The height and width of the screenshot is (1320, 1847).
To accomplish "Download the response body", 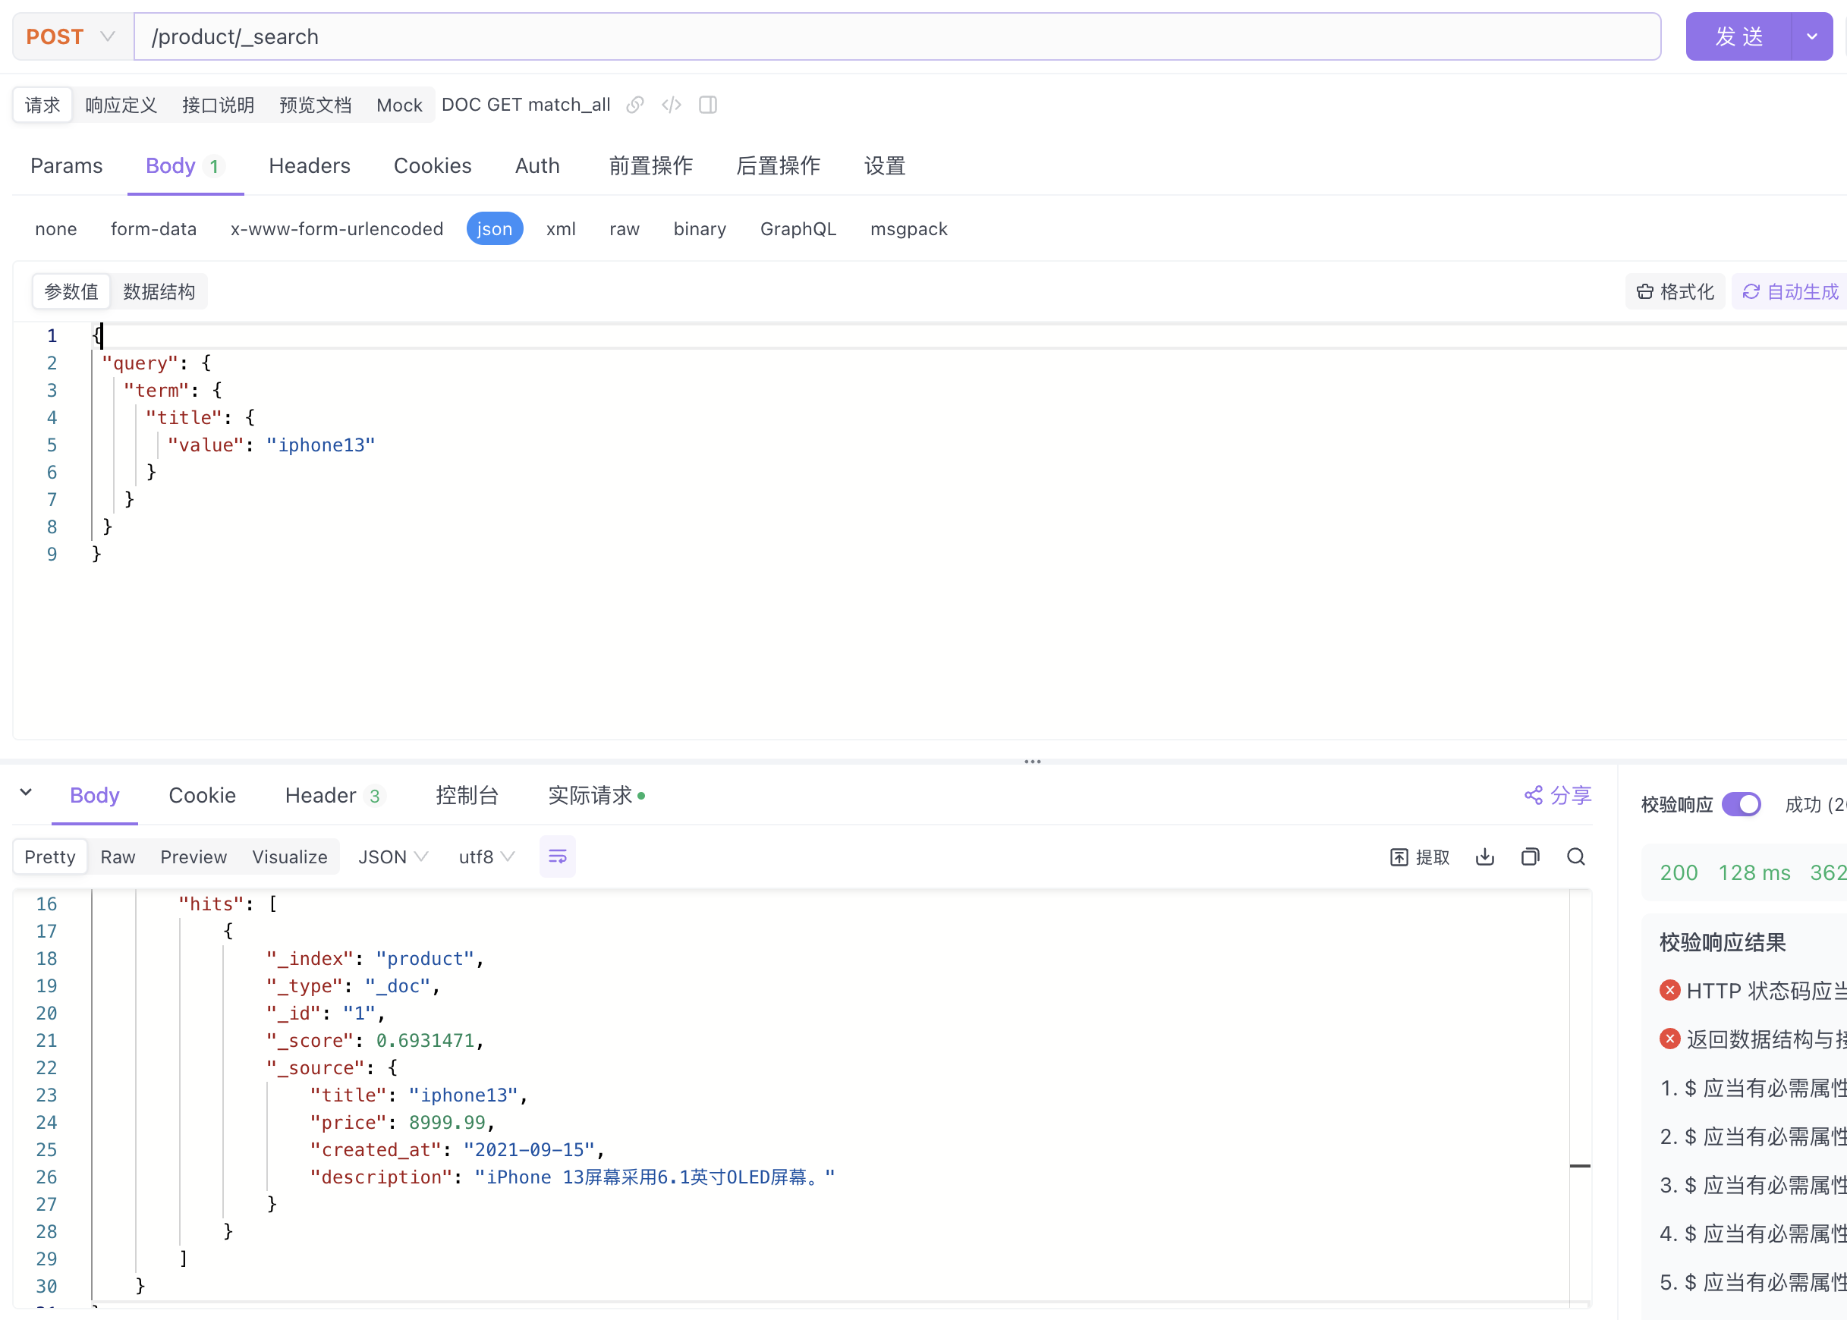I will (x=1485, y=856).
